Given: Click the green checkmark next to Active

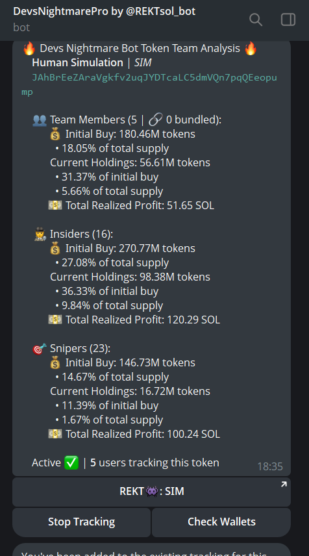Looking at the screenshot, I should click(71, 462).
